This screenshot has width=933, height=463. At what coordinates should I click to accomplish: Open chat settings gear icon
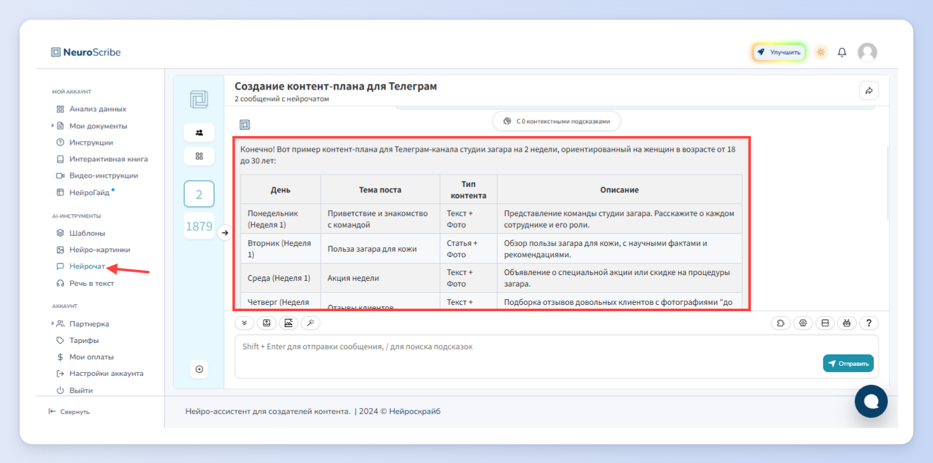pyautogui.click(x=803, y=323)
